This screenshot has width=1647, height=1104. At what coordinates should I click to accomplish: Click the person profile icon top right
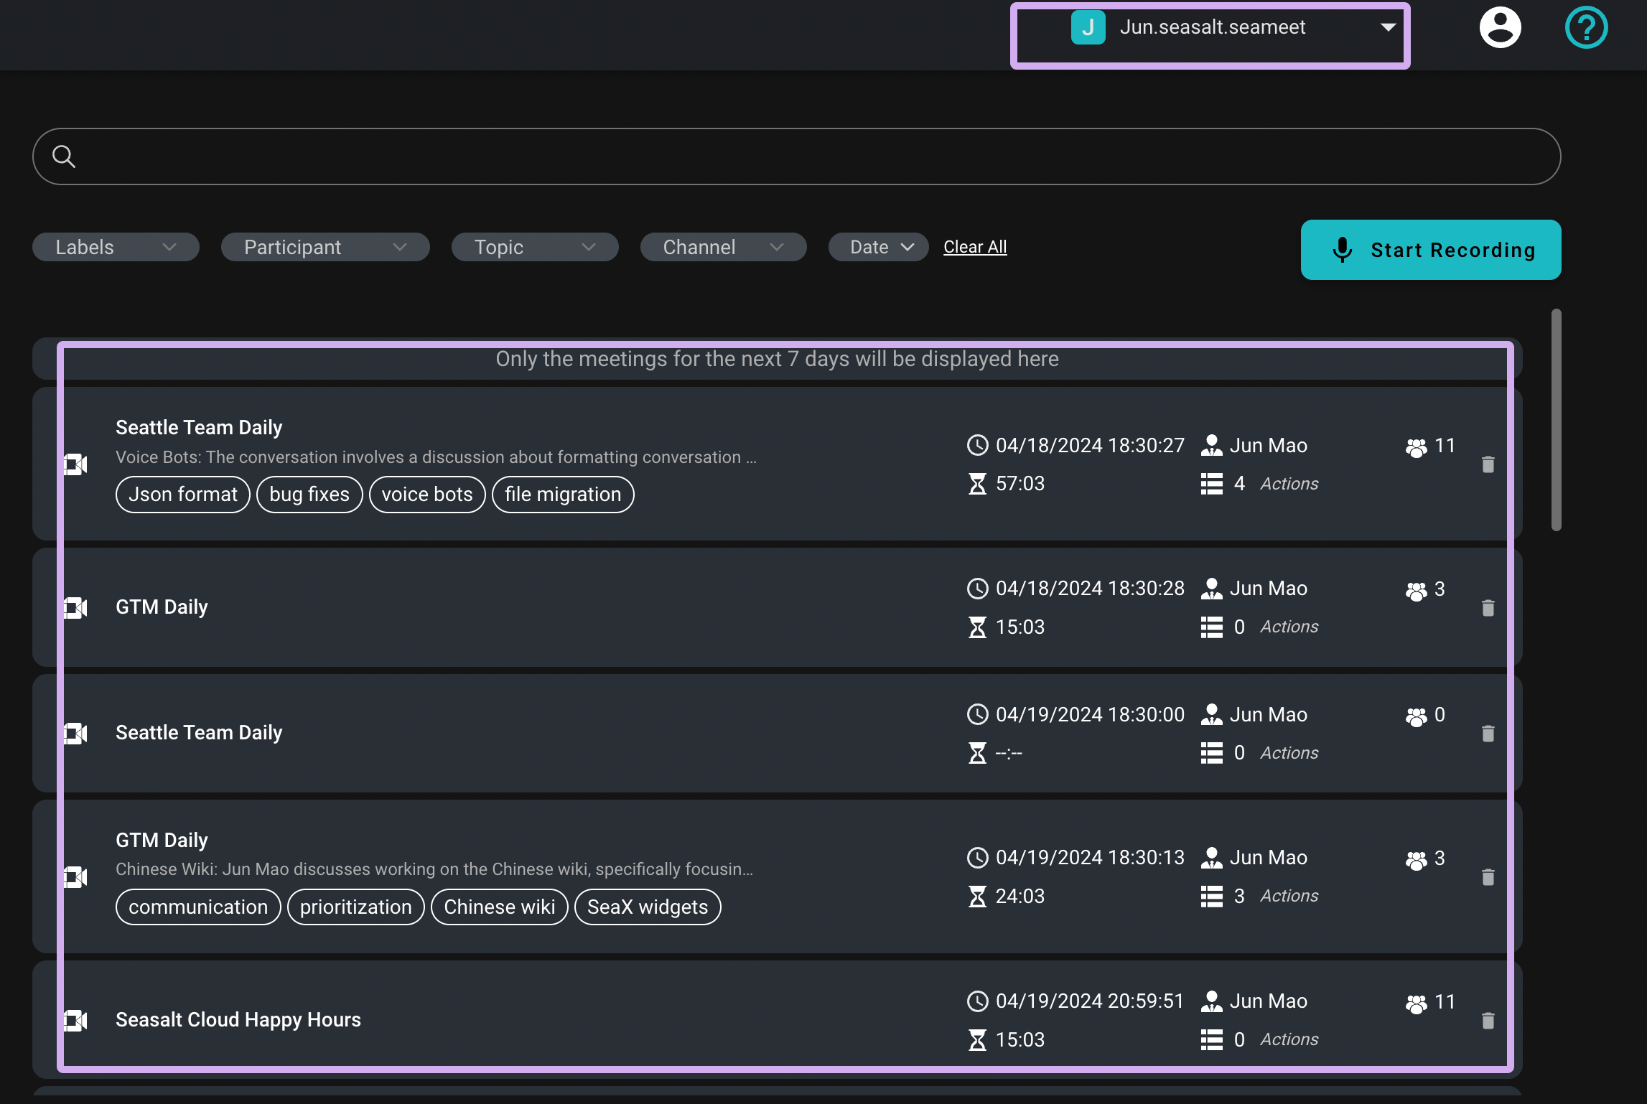tap(1499, 27)
